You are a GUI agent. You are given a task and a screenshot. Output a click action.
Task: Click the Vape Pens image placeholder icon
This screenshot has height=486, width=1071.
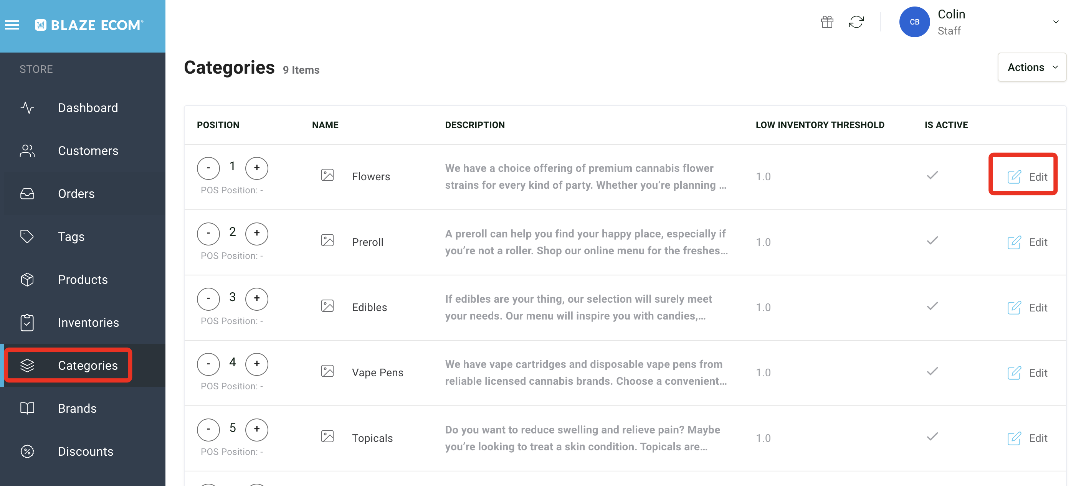click(327, 371)
